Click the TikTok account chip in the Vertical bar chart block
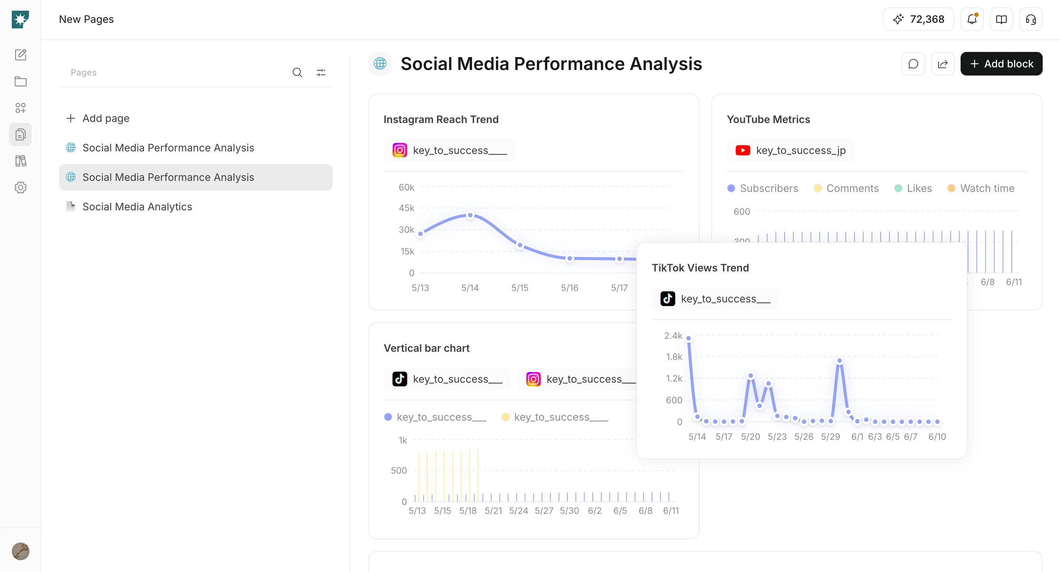Image resolution: width=1060 pixels, height=572 pixels. [x=447, y=379]
